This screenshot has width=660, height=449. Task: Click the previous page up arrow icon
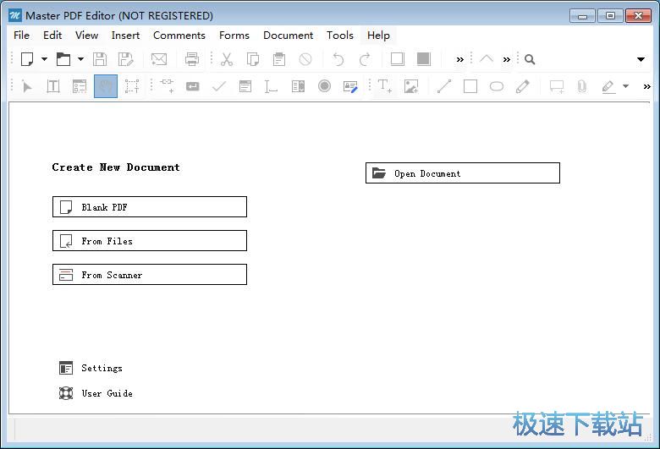tap(487, 58)
